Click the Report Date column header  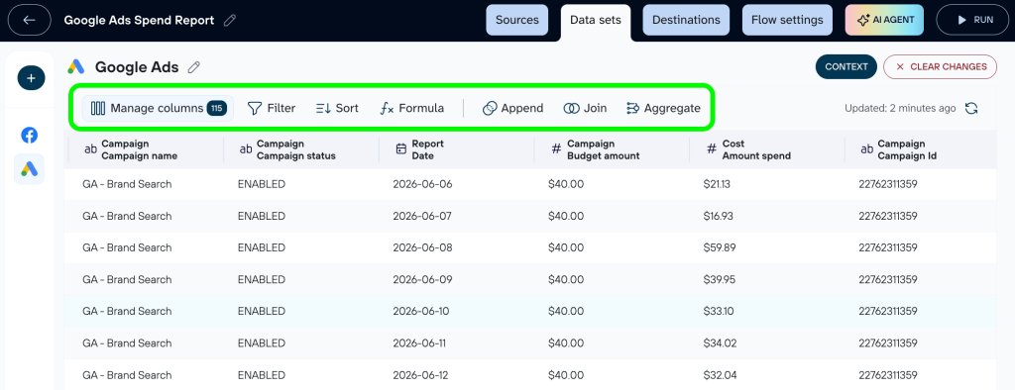(457, 149)
